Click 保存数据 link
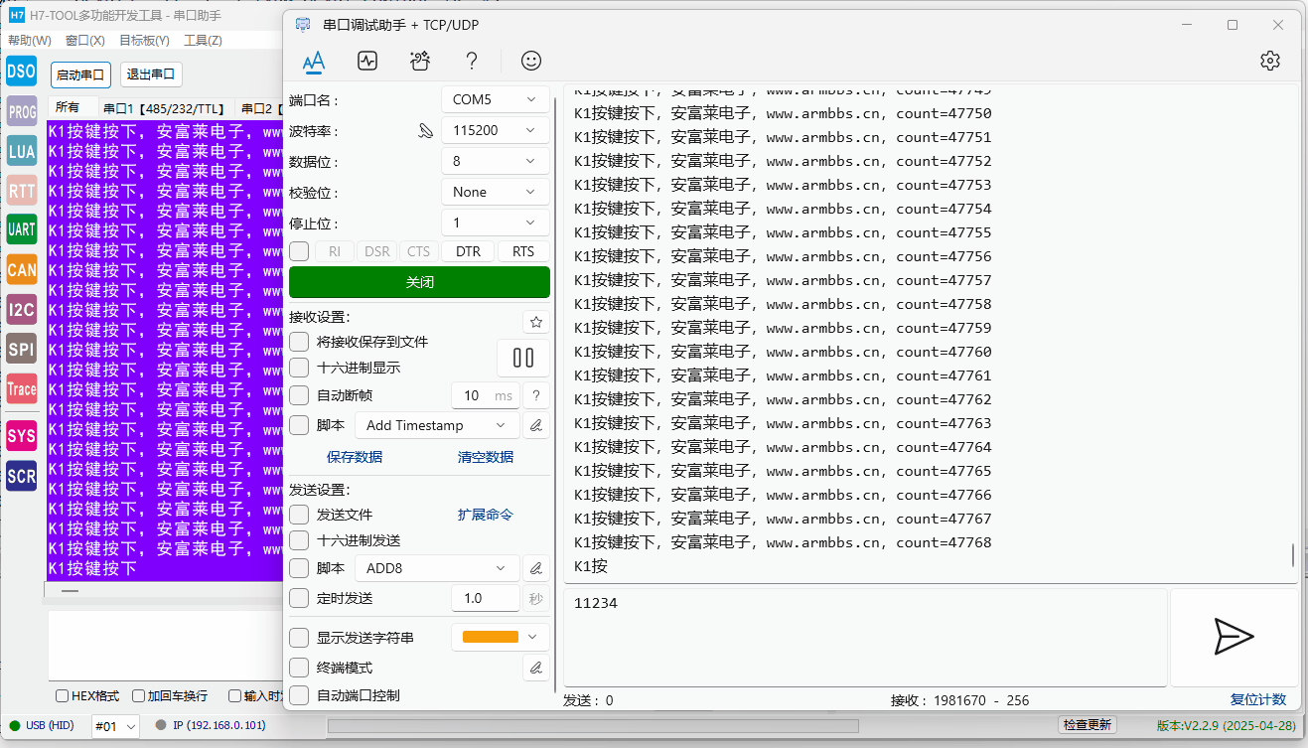This screenshot has height=748, width=1308. point(355,457)
